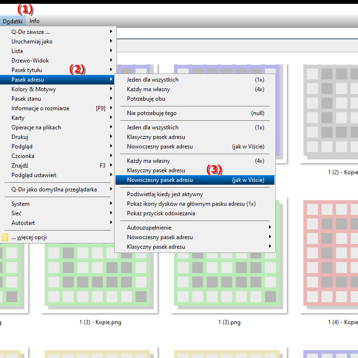358x358 pixels.
Task: Select highlighted Nowoczesny pasek adresu (jak w Viście)
Action: pos(195,180)
